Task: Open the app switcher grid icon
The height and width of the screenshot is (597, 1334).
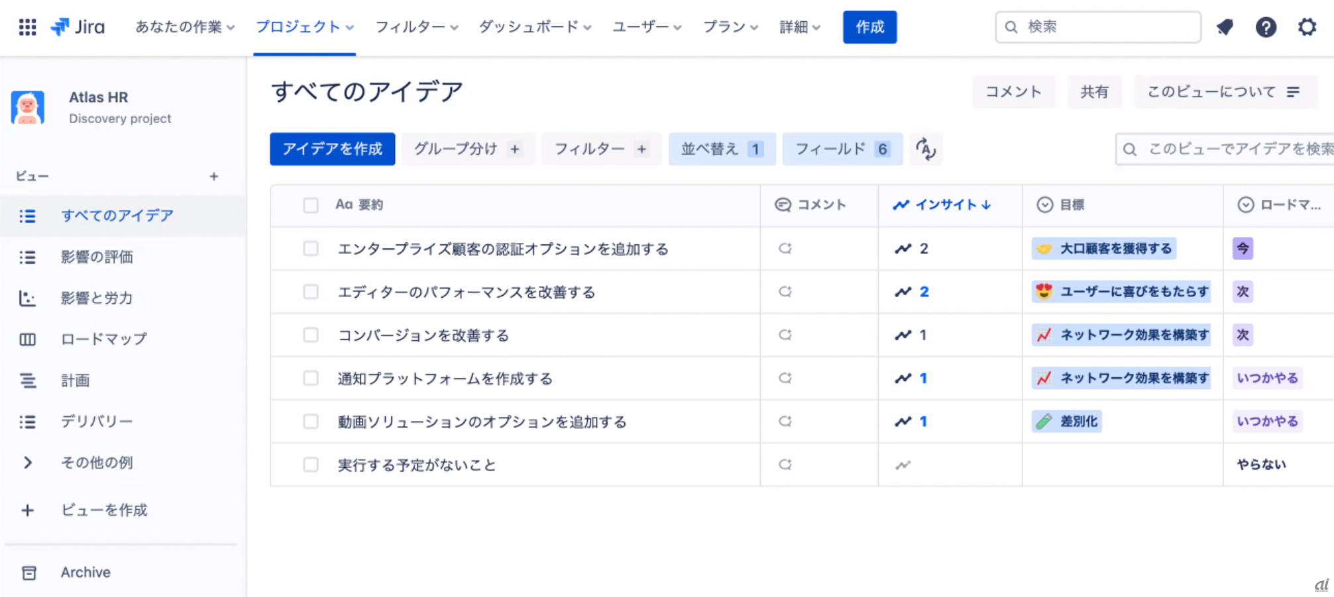Action: point(27,27)
